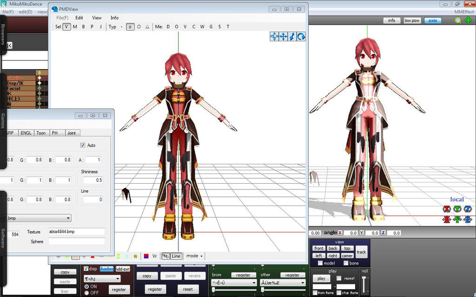Select the ON radio button
The width and height of the screenshot is (476, 297).
[x=86, y=286]
